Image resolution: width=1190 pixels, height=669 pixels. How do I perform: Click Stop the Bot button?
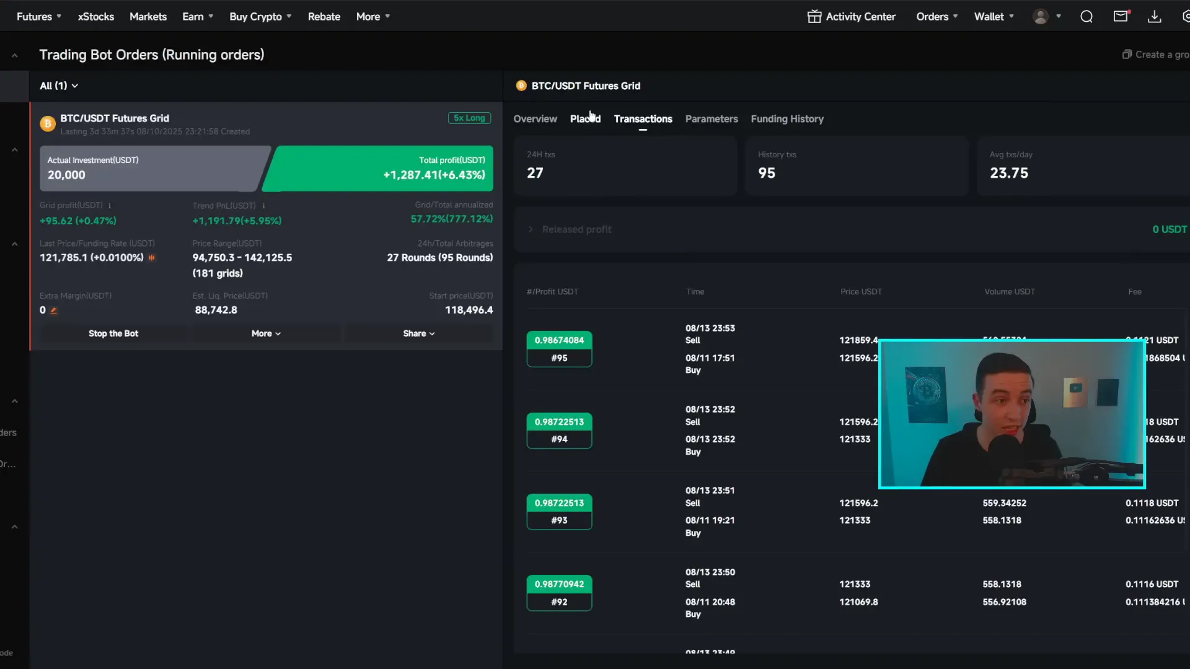[113, 333]
